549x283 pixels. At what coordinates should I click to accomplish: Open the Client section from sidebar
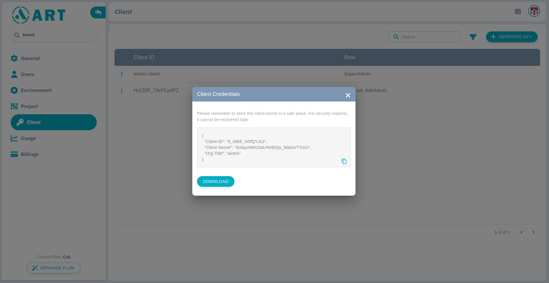point(33,122)
